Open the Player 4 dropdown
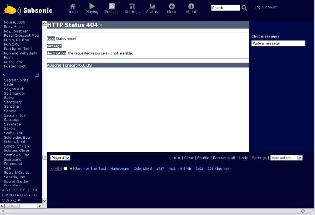315x215 pixels. click(60, 158)
